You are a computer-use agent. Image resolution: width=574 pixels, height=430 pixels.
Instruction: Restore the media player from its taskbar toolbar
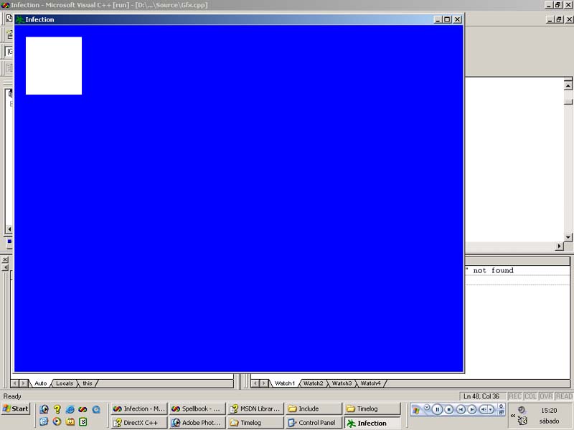[x=502, y=412]
